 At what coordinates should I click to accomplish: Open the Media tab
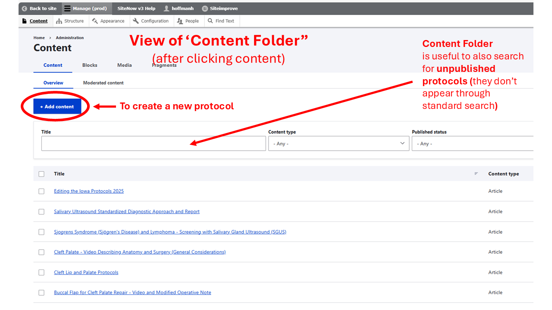pyautogui.click(x=124, y=65)
